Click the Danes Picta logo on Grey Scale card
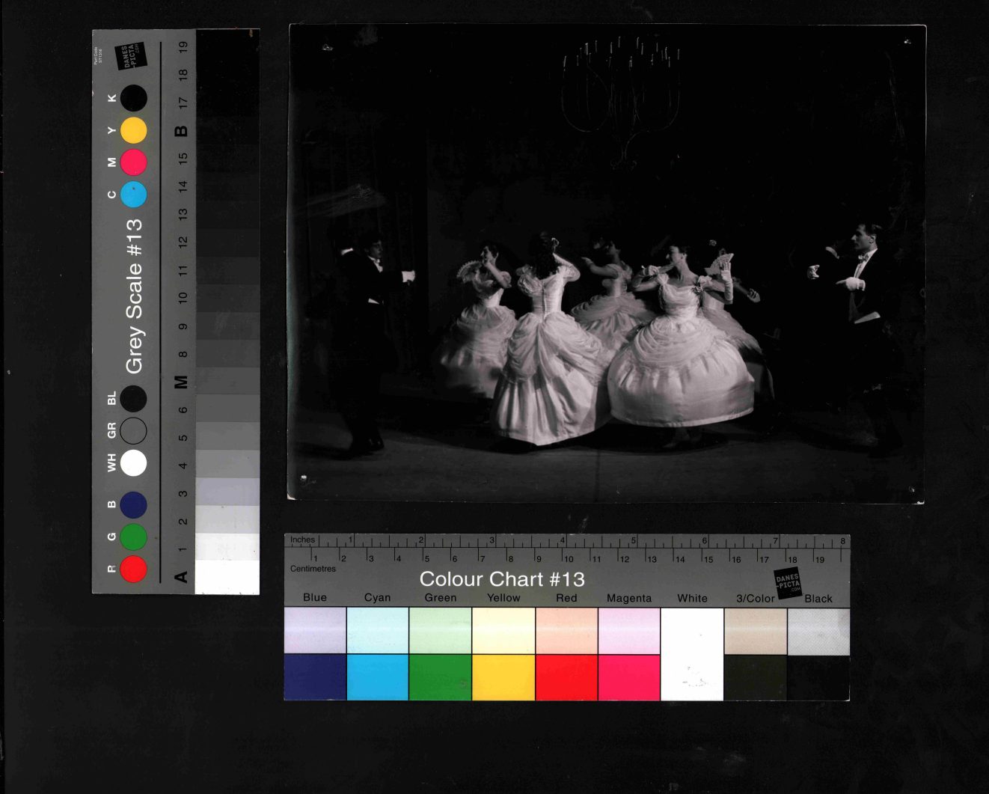Image resolution: width=989 pixels, height=794 pixels. (130, 56)
